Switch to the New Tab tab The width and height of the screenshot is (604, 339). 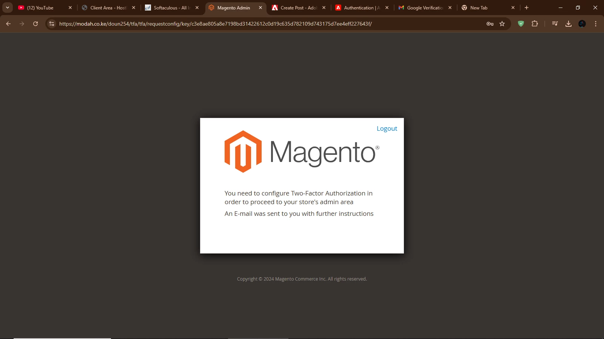coord(488,8)
